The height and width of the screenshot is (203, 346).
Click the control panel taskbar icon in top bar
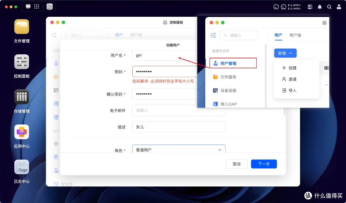pos(50,7)
